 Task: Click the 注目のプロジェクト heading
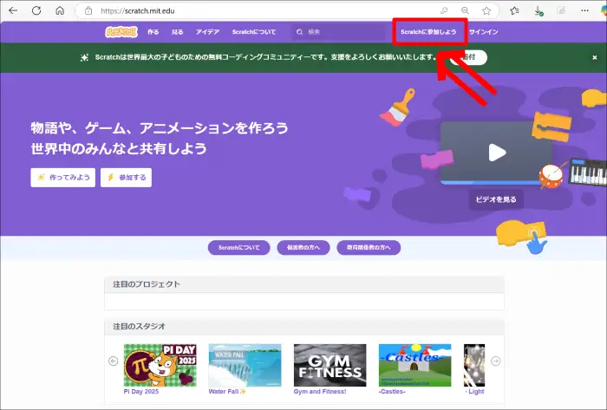click(147, 284)
